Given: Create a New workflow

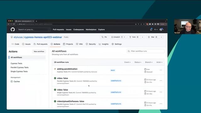Looking at the screenshot, I should pyautogui.click(x=39, y=51).
